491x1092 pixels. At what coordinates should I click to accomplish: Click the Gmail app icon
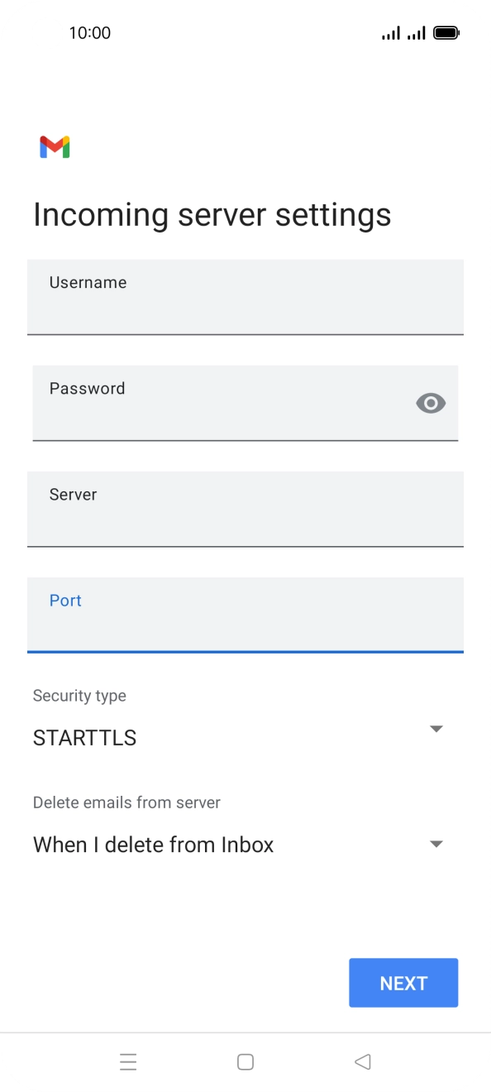[x=55, y=146]
